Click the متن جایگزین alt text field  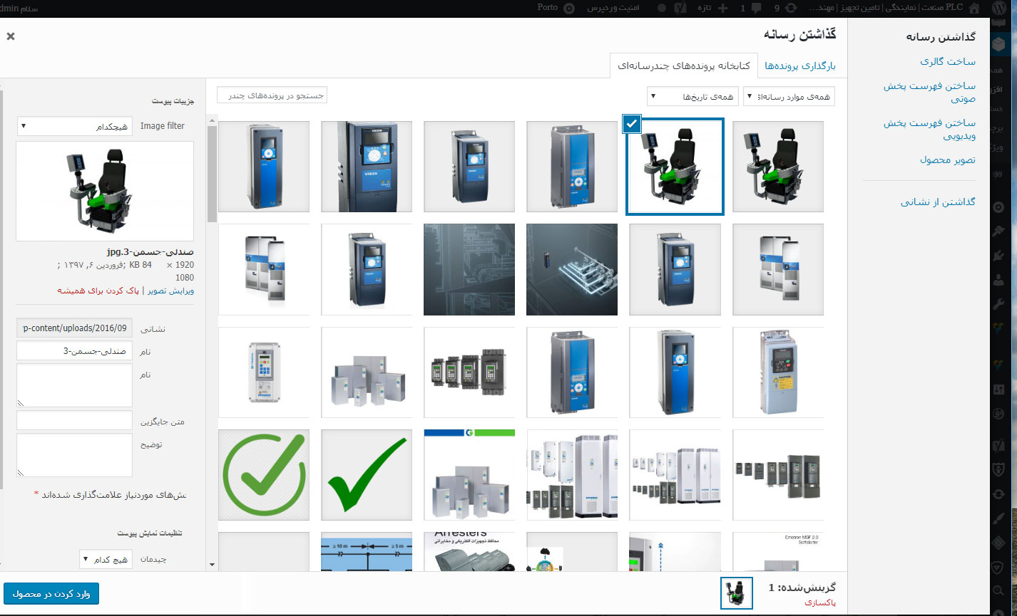click(74, 421)
